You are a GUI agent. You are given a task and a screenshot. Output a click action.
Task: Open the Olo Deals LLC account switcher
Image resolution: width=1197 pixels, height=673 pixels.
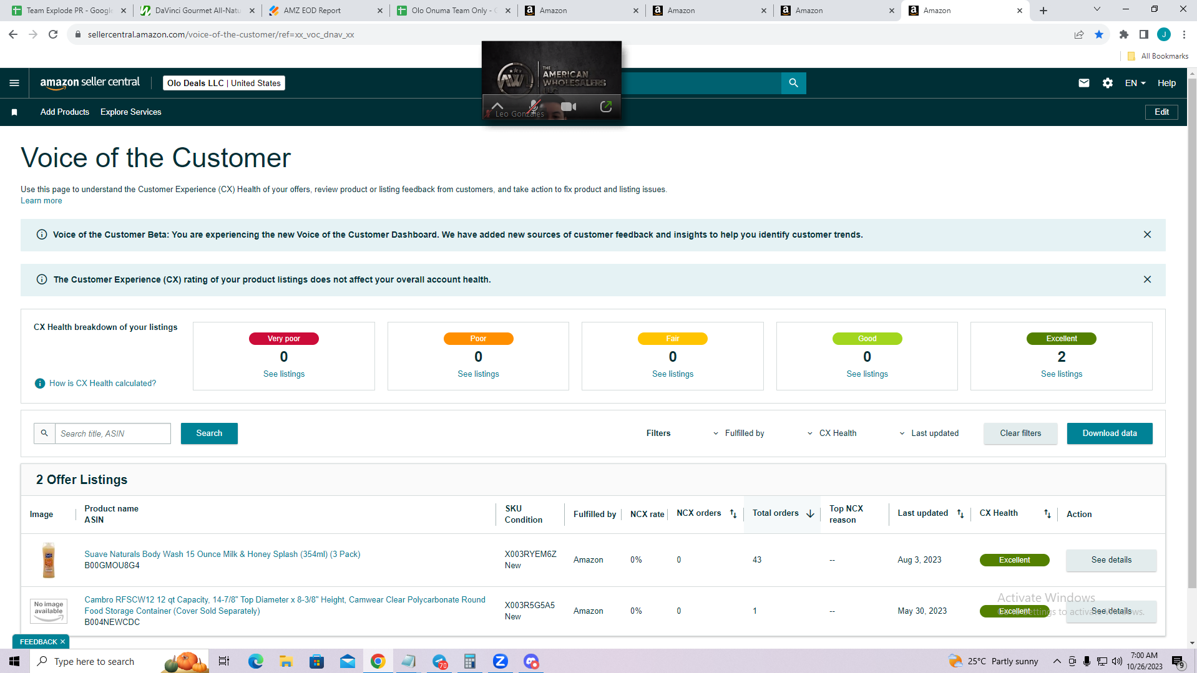224,83
